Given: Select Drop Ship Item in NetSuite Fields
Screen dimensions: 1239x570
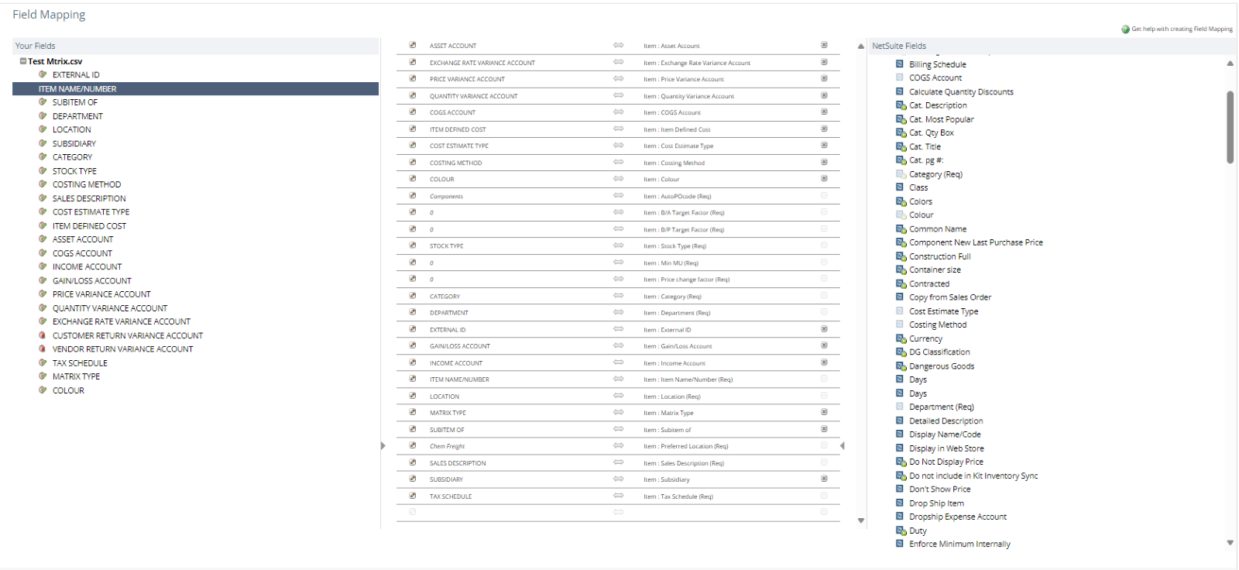Looking at the screenshot, I should (x=936, y=503).
